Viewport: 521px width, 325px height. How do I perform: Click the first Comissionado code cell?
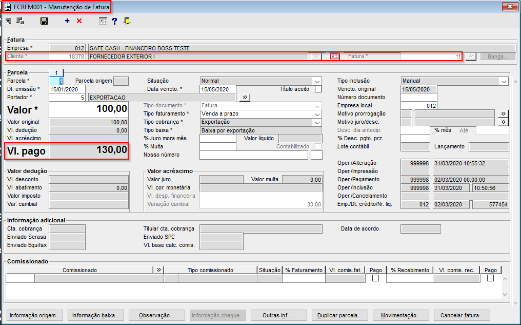(20, 278)
